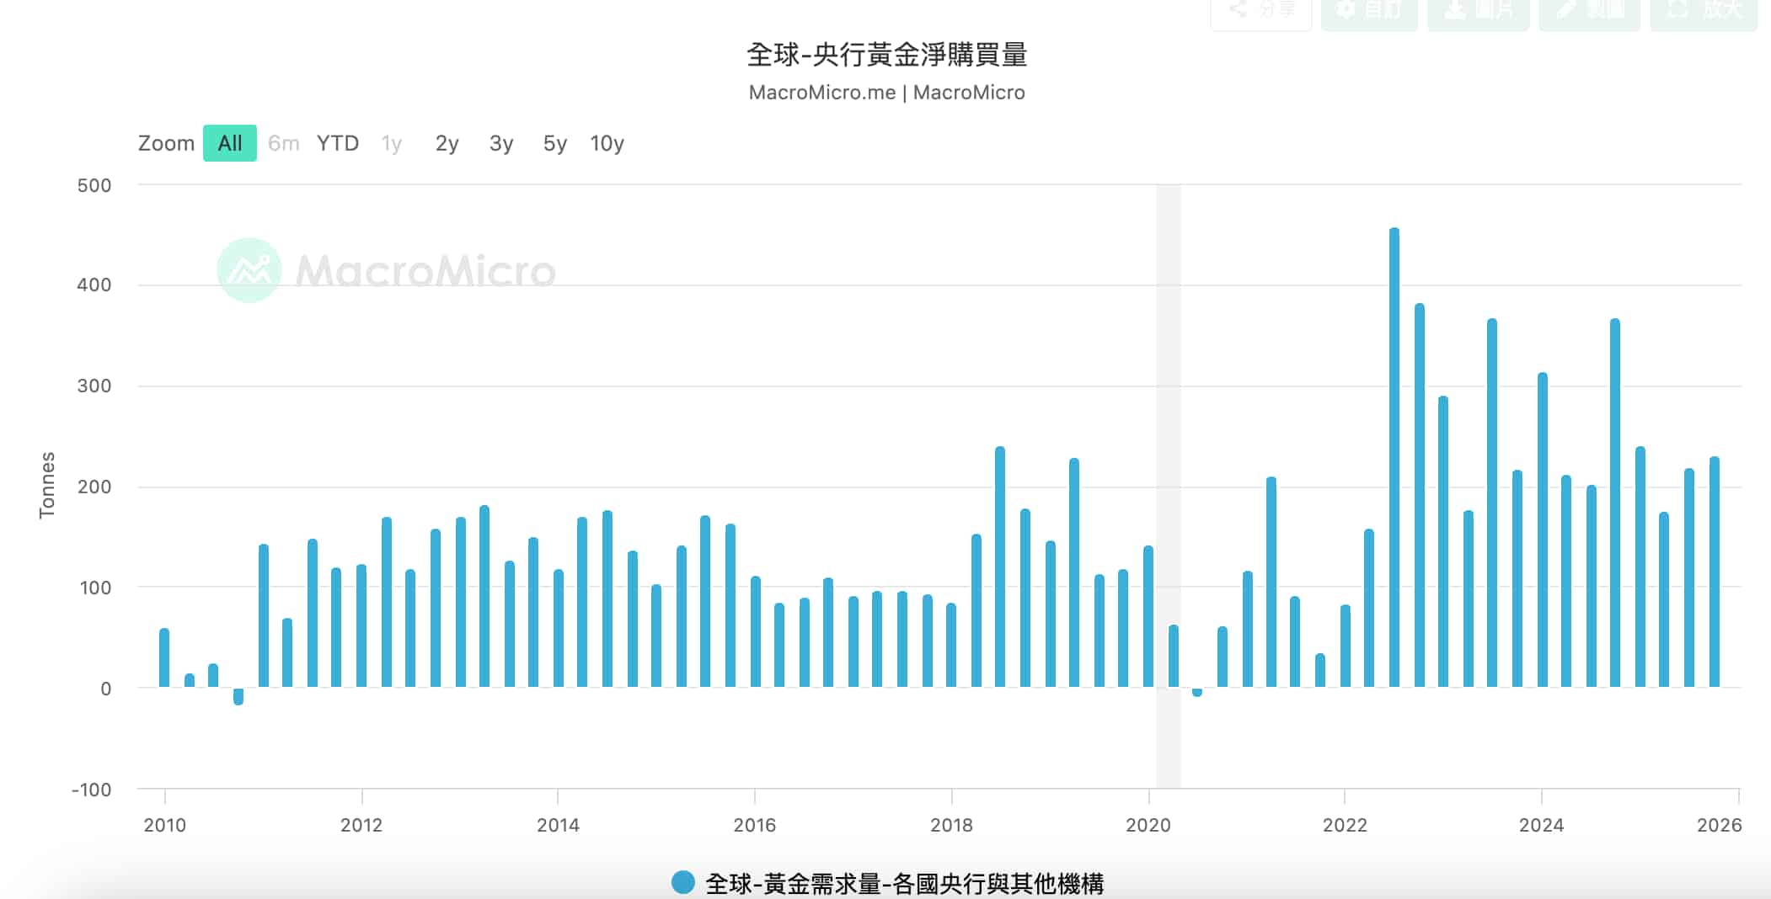Click the 1y zoom option
The height and width of the screenshot is (899, 1771).
point(391,144)
